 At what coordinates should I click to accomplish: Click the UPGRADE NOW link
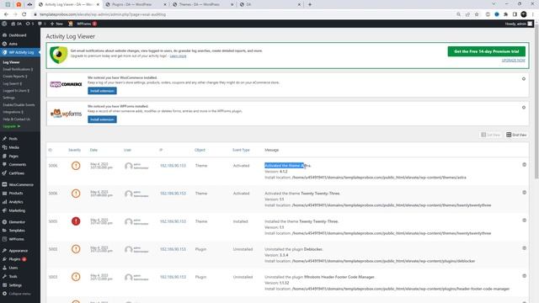[x=513, y=60]
